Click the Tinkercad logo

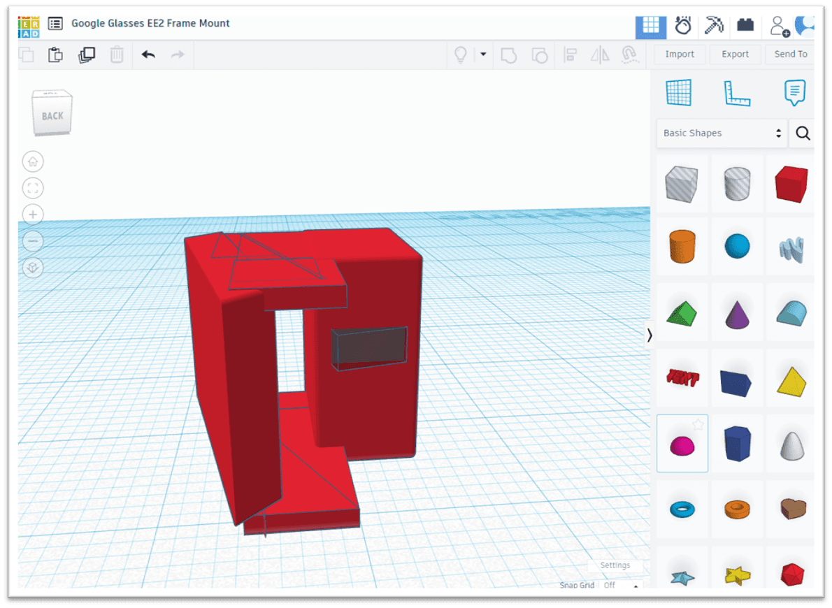click(x=29, y=27)
